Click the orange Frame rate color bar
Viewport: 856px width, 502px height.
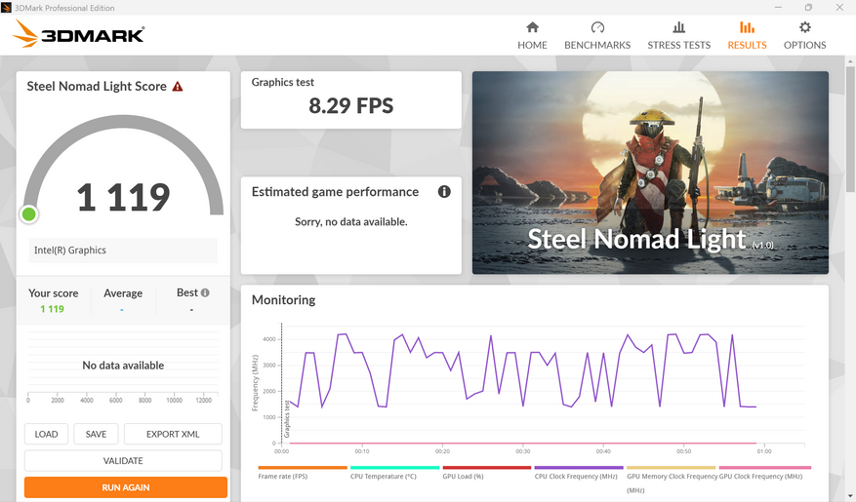coord(303,468)
